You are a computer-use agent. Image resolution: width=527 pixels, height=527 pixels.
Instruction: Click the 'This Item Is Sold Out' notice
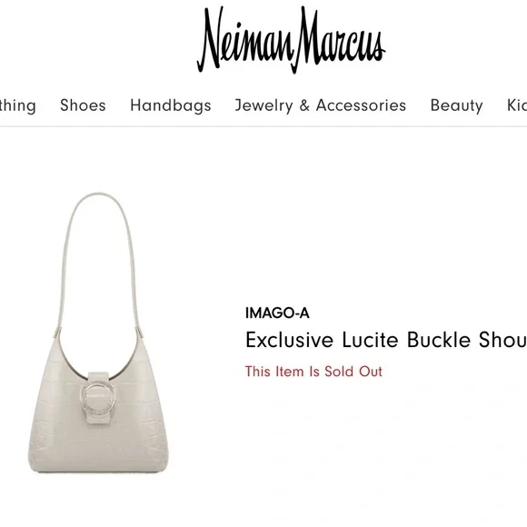coord(313,372)
